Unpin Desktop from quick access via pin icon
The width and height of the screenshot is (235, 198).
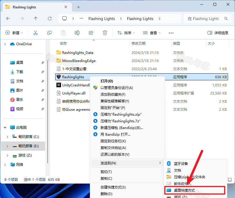click(43, 63)
